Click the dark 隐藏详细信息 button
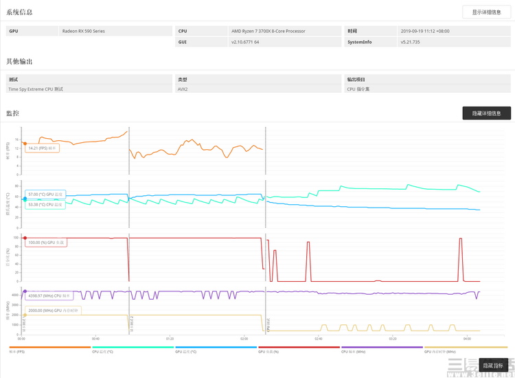The width and height of the screenshot is (515, 378). 486,113
